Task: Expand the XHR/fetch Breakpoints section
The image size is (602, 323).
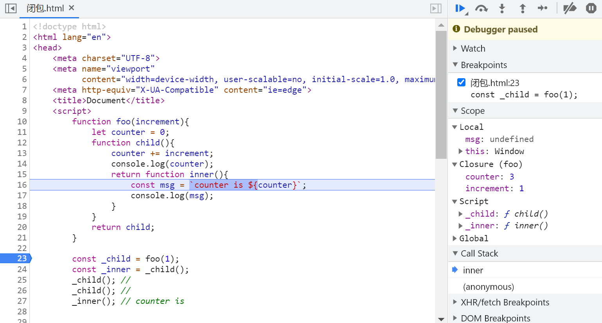Action: point(505,302)
